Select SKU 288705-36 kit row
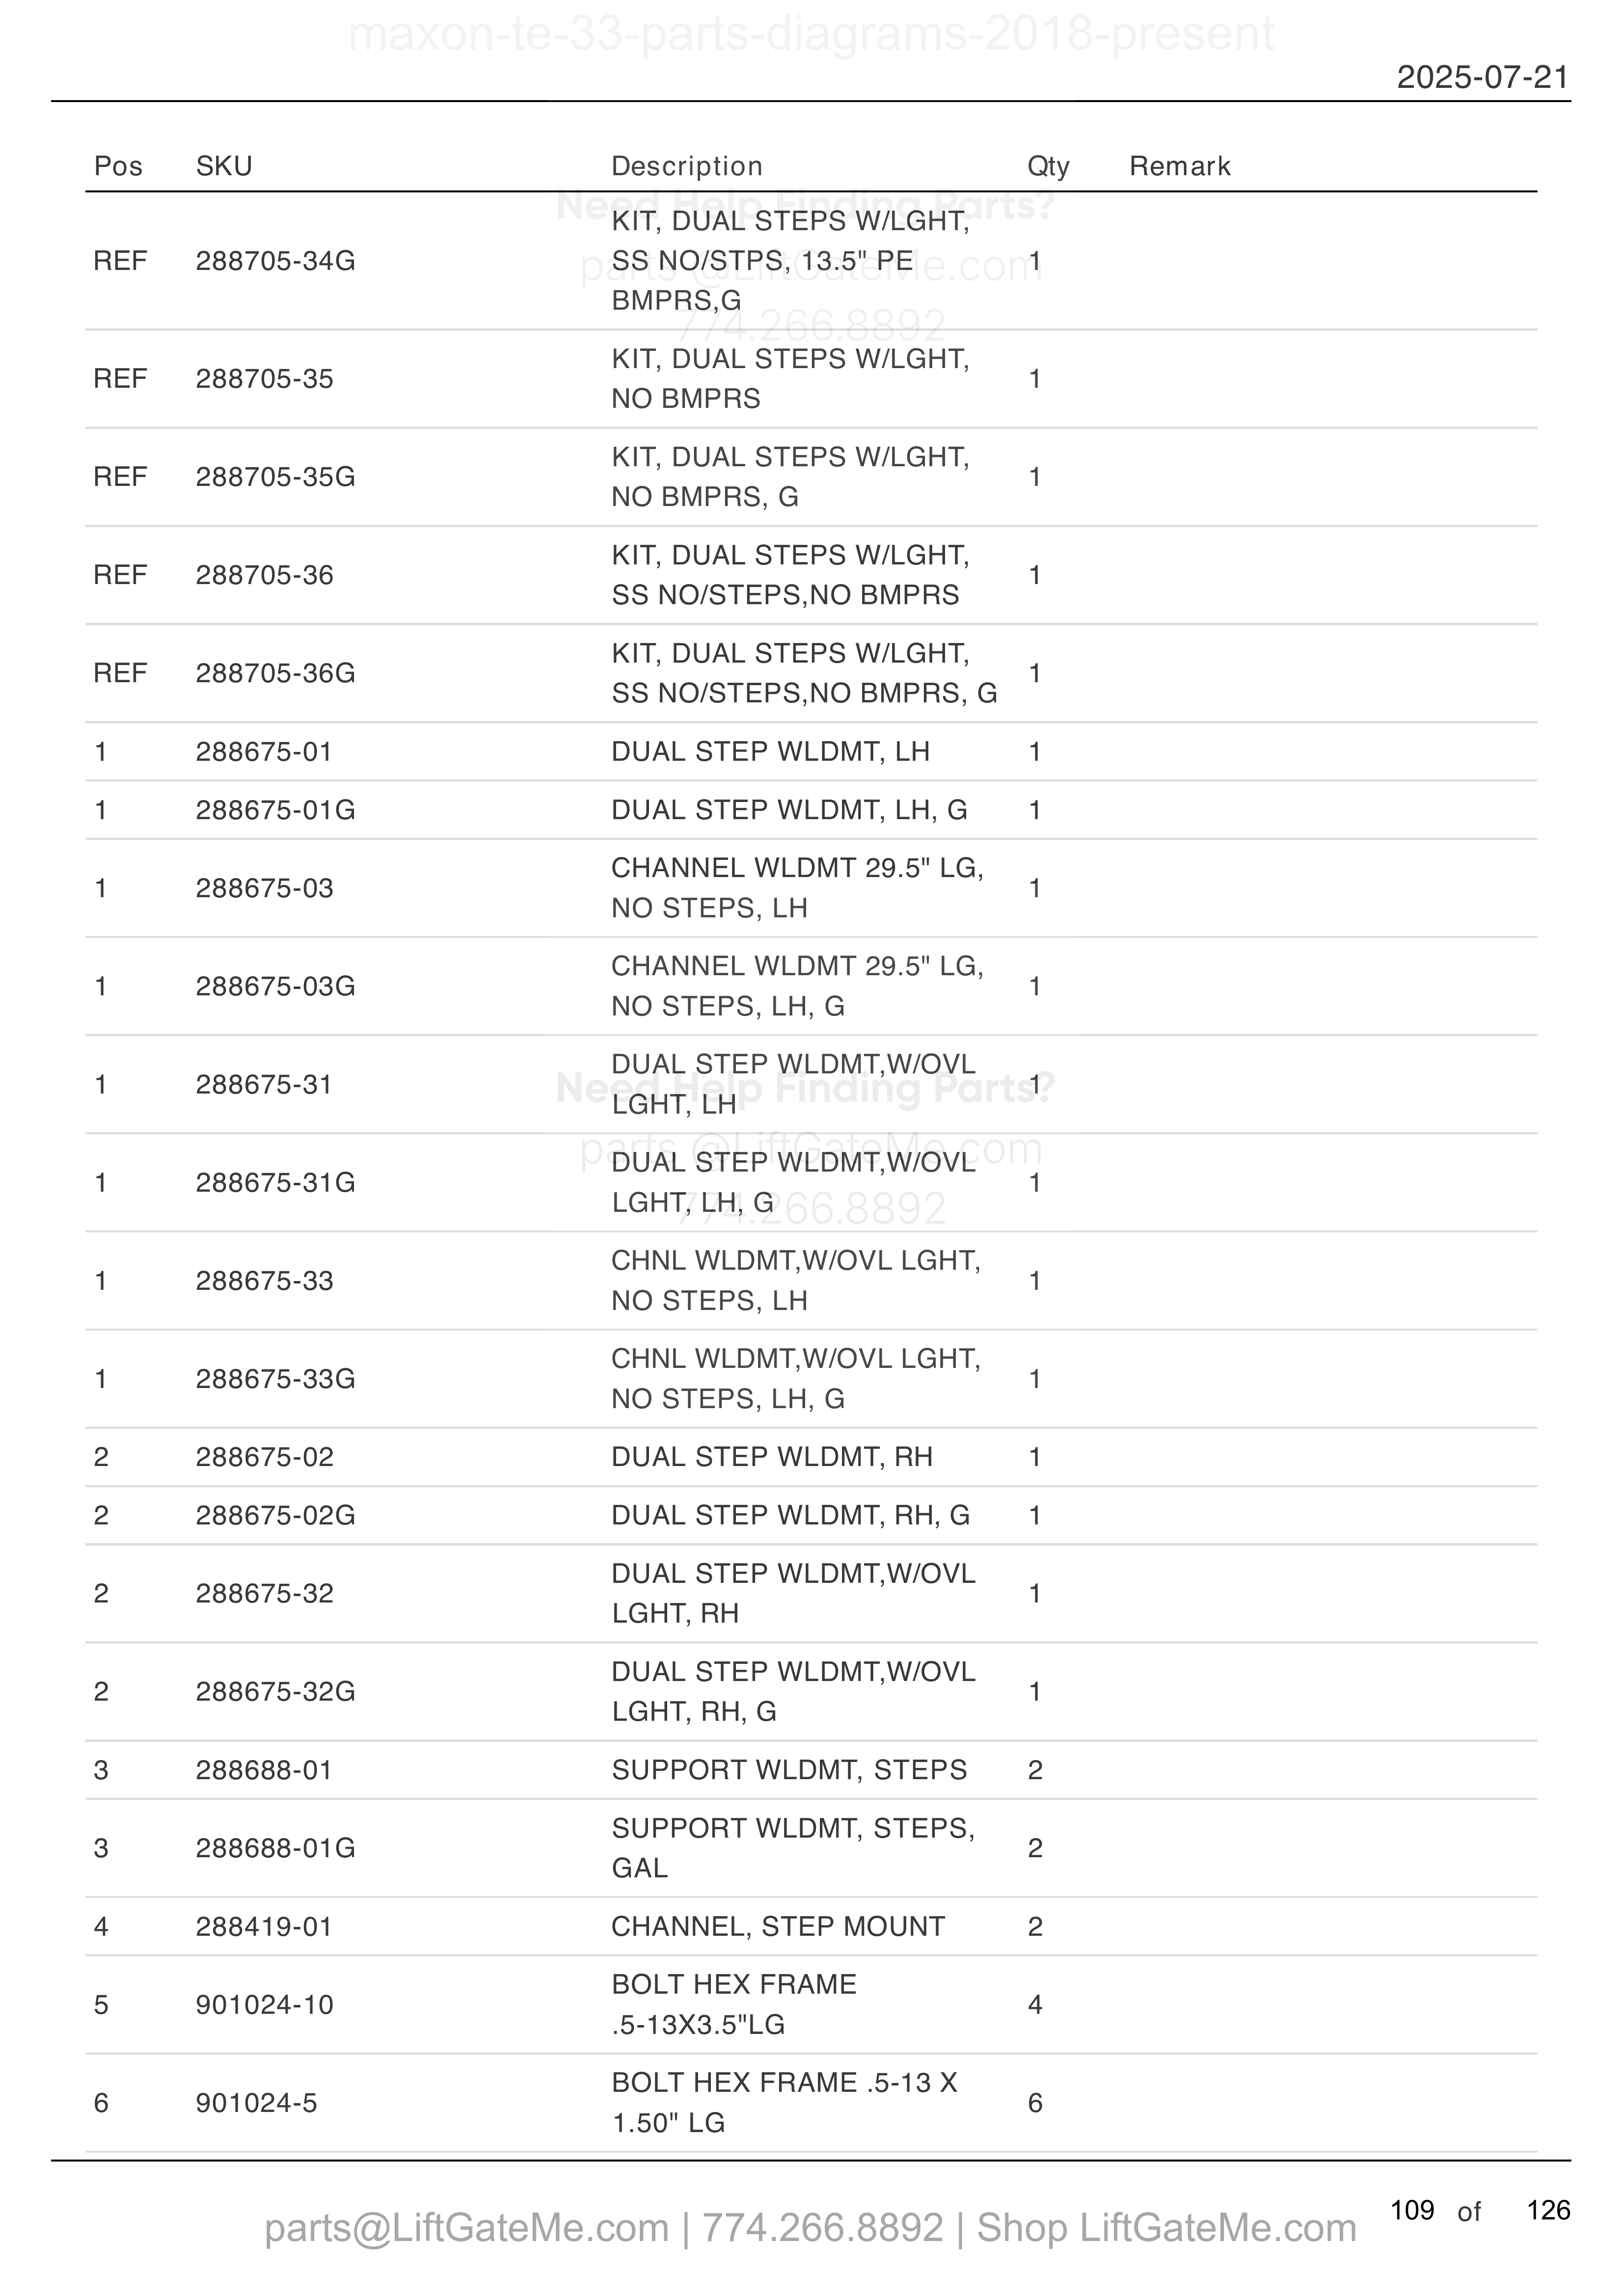This screenshot has width=1623, height=2296. [811, 575]
